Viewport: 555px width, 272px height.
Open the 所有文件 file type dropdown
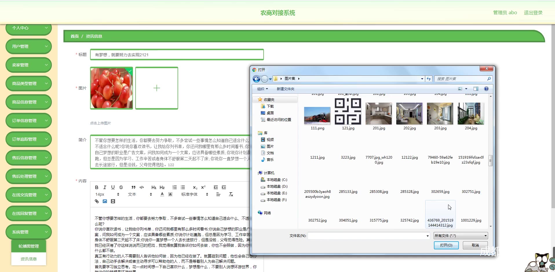(x=461, y=236)
